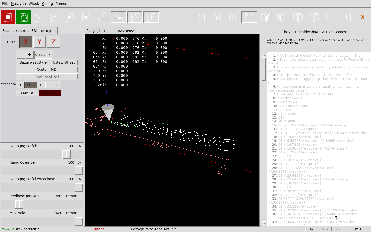Increase spindle speed with Wrzeciono plus
The image size is (371, 232).
click(56, 85)
